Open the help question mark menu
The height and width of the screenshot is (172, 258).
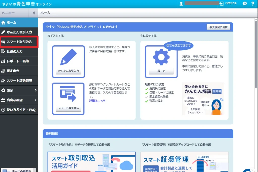click(253, 4)
